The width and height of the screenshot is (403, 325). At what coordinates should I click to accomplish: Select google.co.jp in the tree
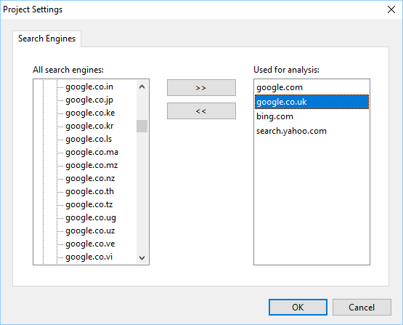tap(89, 100)
